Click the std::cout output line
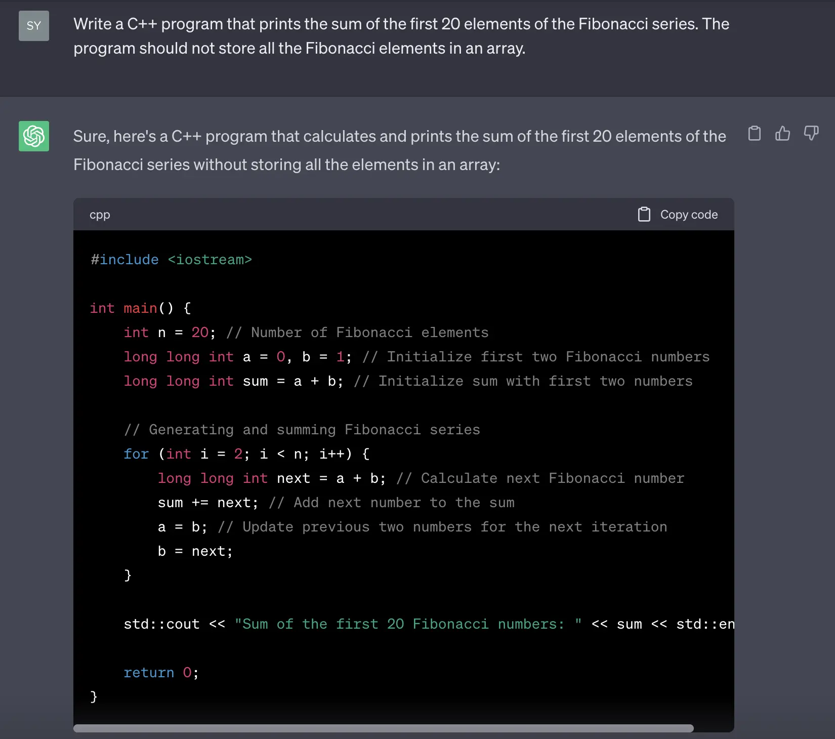The image size is (835, 739). coord(429,624)
